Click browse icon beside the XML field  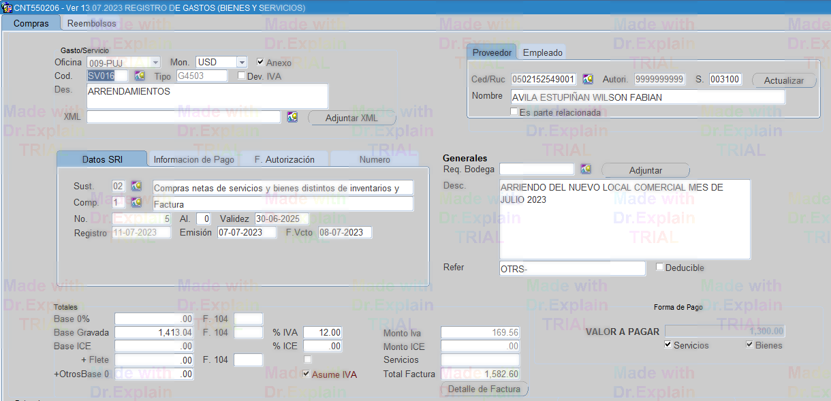[x=292, y=117]
